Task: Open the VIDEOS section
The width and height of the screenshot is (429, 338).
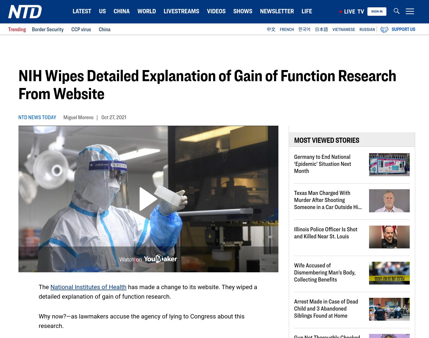Action: pyautogui.click(x=216, y=11)
